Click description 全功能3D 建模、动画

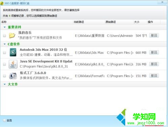(x=46, y=55)
